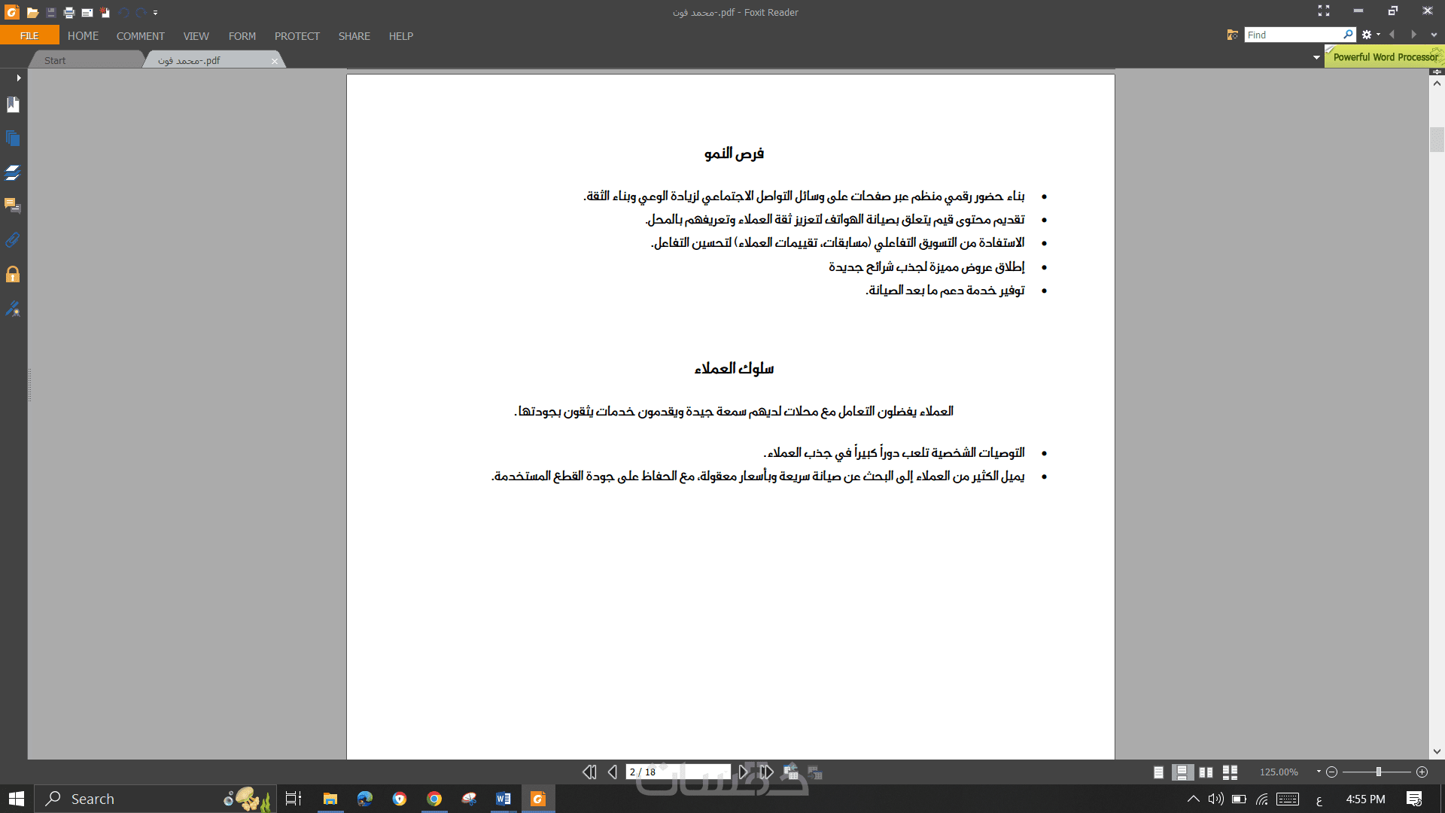
Task: Open the Pages thumbnails panel
Action: click(13, 139)
